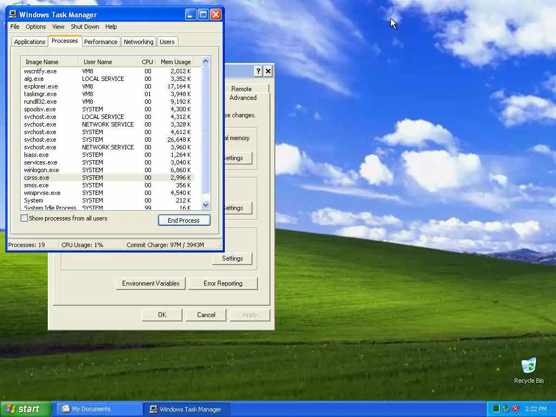Select the rundll32.exe process
556x417 pixels.
point(108,102)
